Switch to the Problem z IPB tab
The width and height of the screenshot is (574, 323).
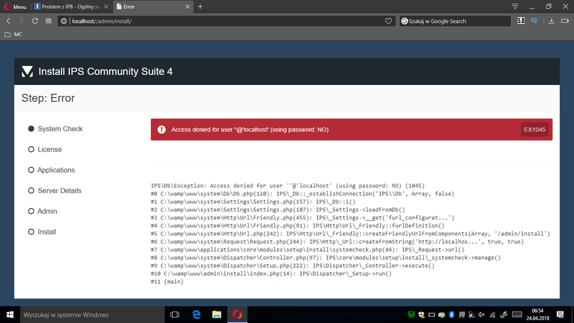click(x=69, y=6)
